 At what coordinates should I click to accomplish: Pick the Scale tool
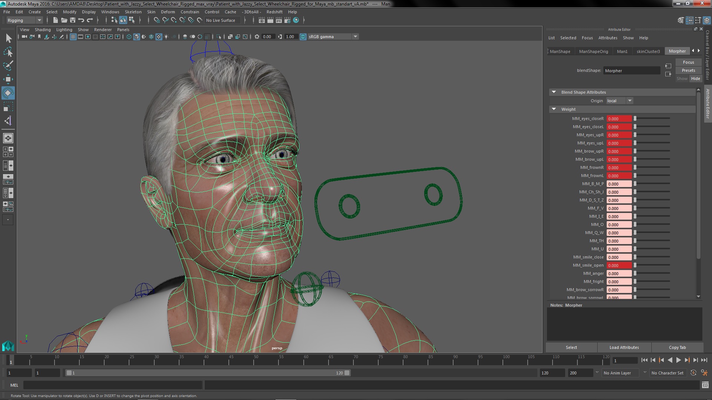tap(8, 107)
